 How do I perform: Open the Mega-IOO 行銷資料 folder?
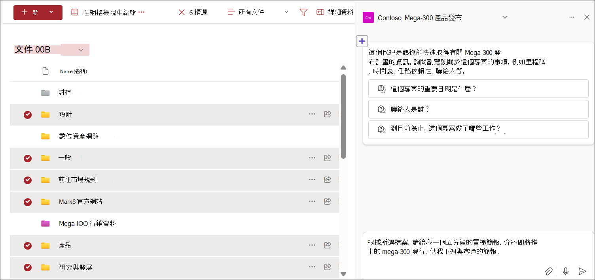click(87, 224)
